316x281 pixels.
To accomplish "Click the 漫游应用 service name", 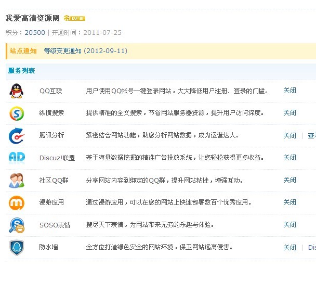I will 51,202.
